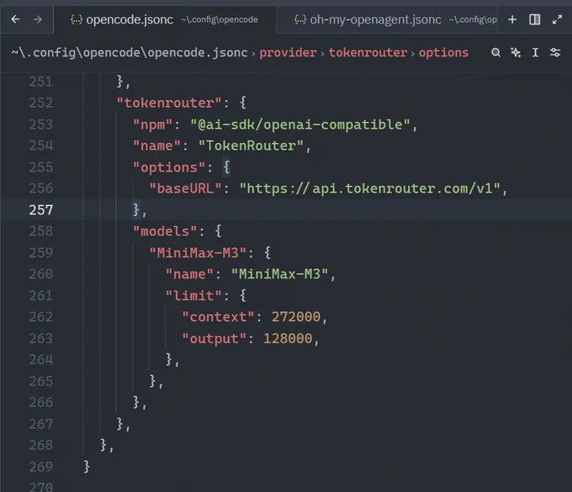This screenshot has height=492, width=572.
Task: Click the 128000 value
Action: [x=288, y=338]
